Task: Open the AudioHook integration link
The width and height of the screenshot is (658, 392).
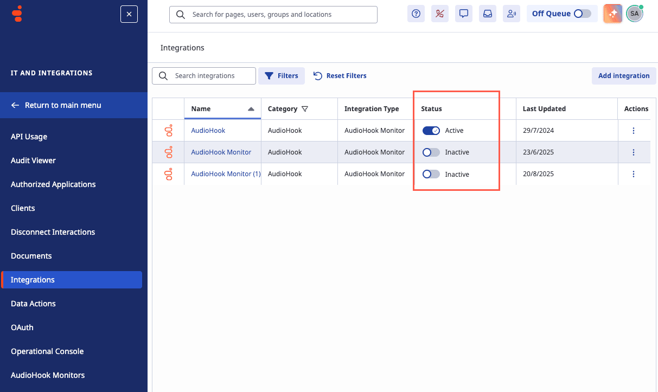Action: (208, 131)
